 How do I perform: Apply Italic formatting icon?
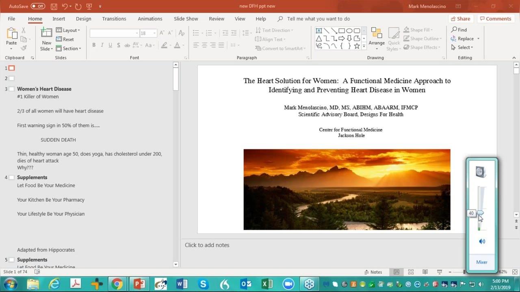(102, 45)
